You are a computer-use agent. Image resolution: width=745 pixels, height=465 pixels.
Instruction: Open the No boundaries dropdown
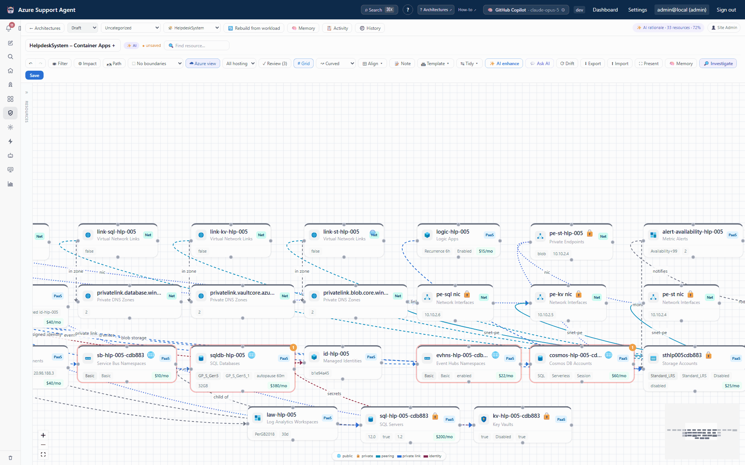[156, 64]
